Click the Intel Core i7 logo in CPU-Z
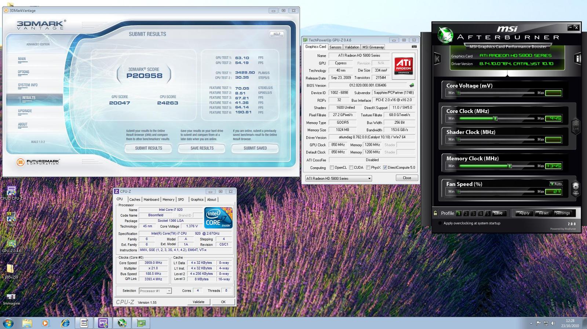 (x=218, y=218)
